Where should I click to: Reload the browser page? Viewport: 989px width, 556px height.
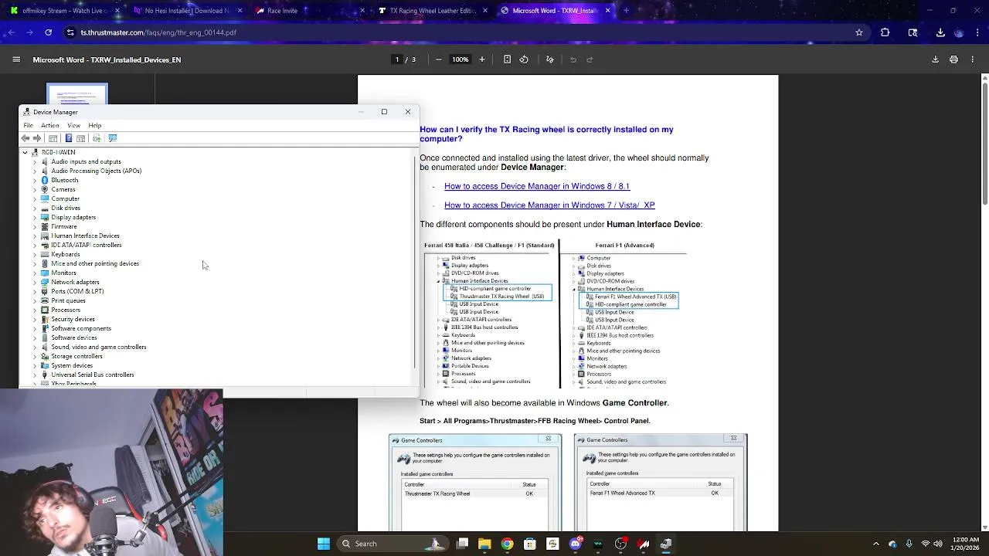[48, 32]
